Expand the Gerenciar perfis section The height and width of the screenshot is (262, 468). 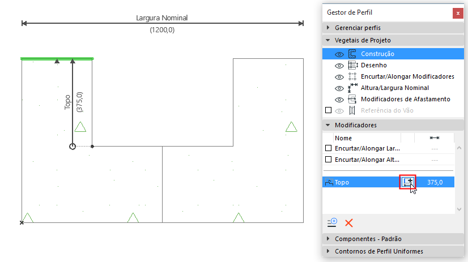coord(328,28)
